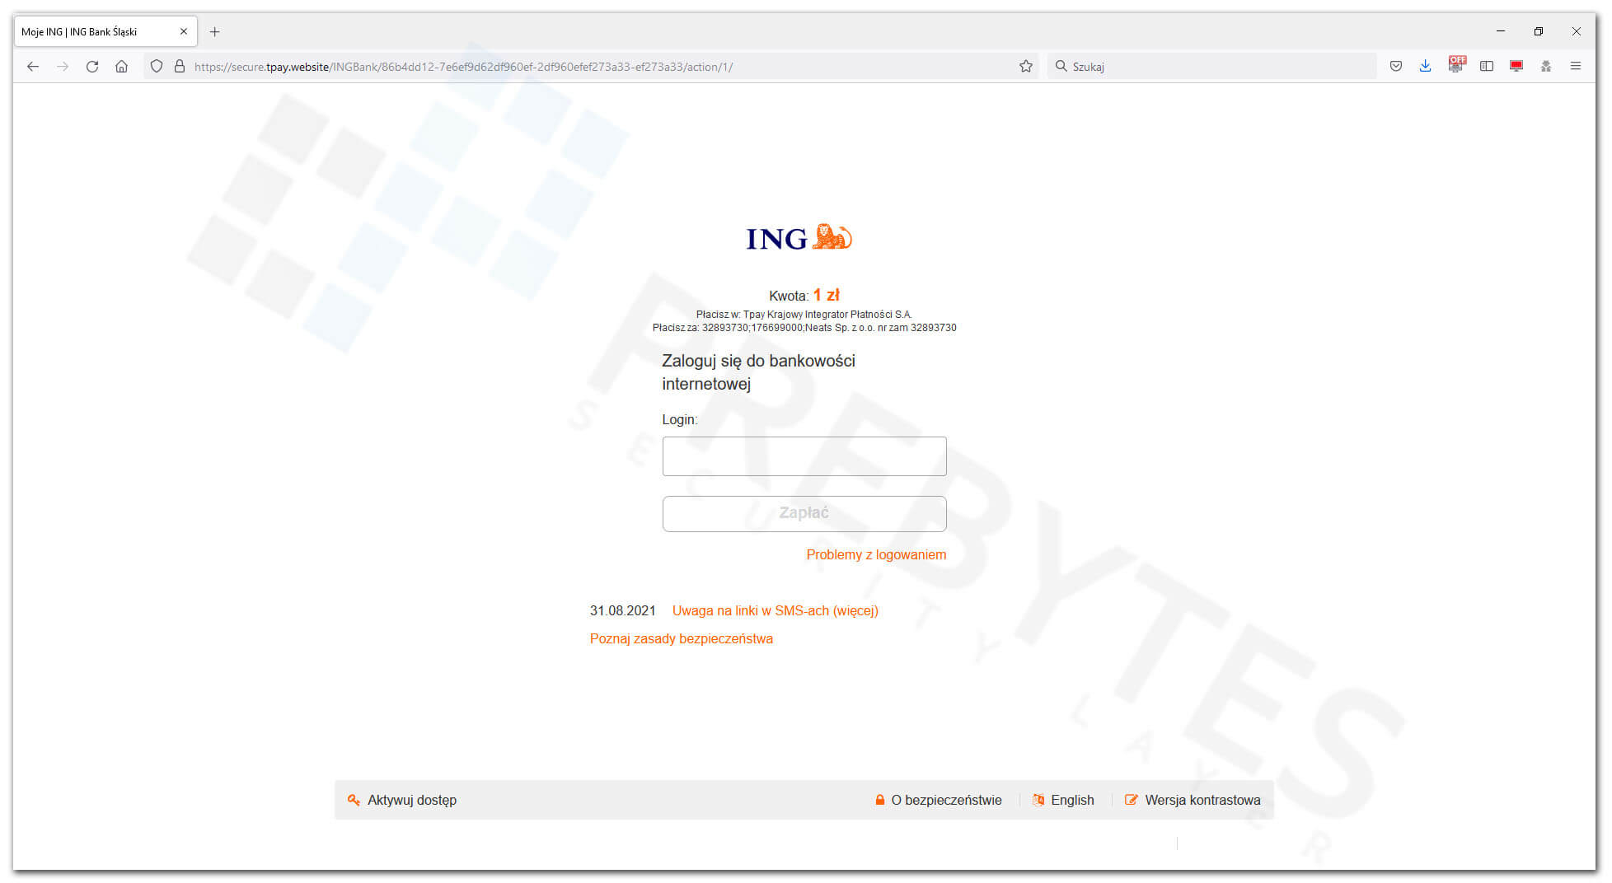The height and width of the screenshot is (883, 1612).
Task: Go back to the previous page
Action: point(33,67)
